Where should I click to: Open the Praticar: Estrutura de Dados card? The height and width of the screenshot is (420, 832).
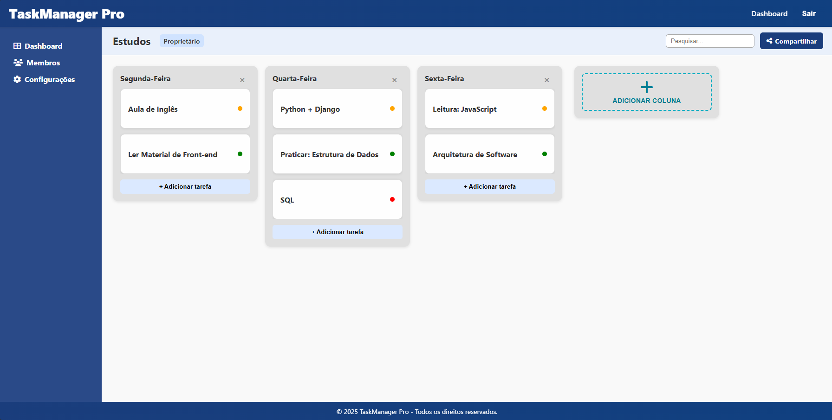pyautogui.click(x=338, y=154)
